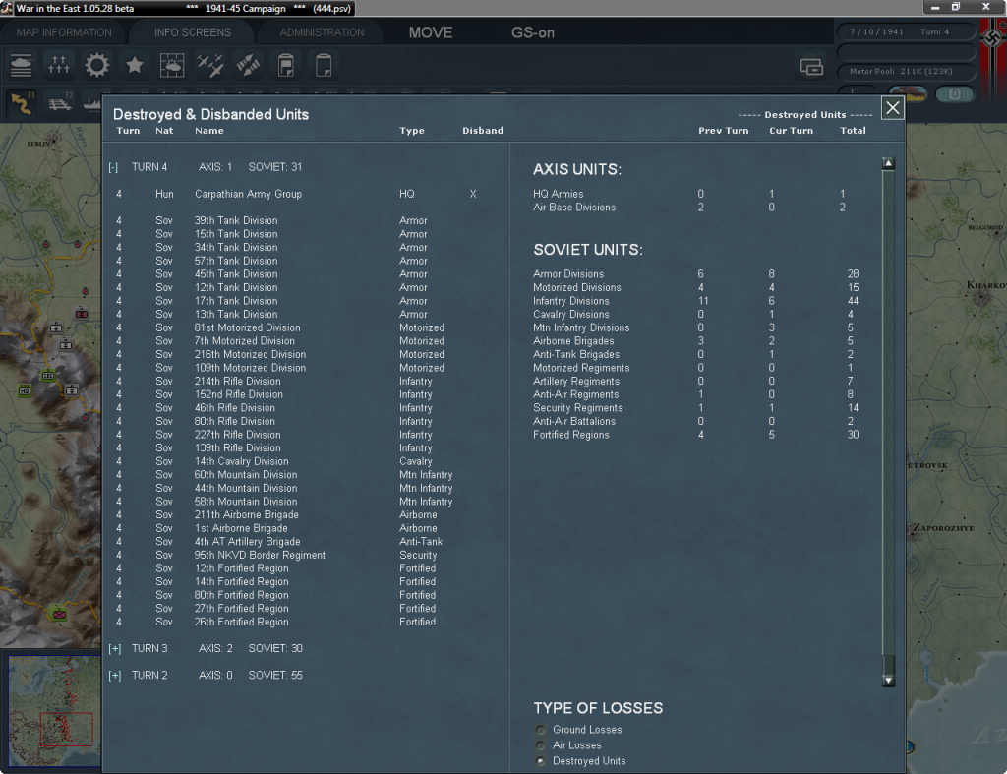Click the German flag emblem in corner
The image size is (1007, 774).
point(993,38)
